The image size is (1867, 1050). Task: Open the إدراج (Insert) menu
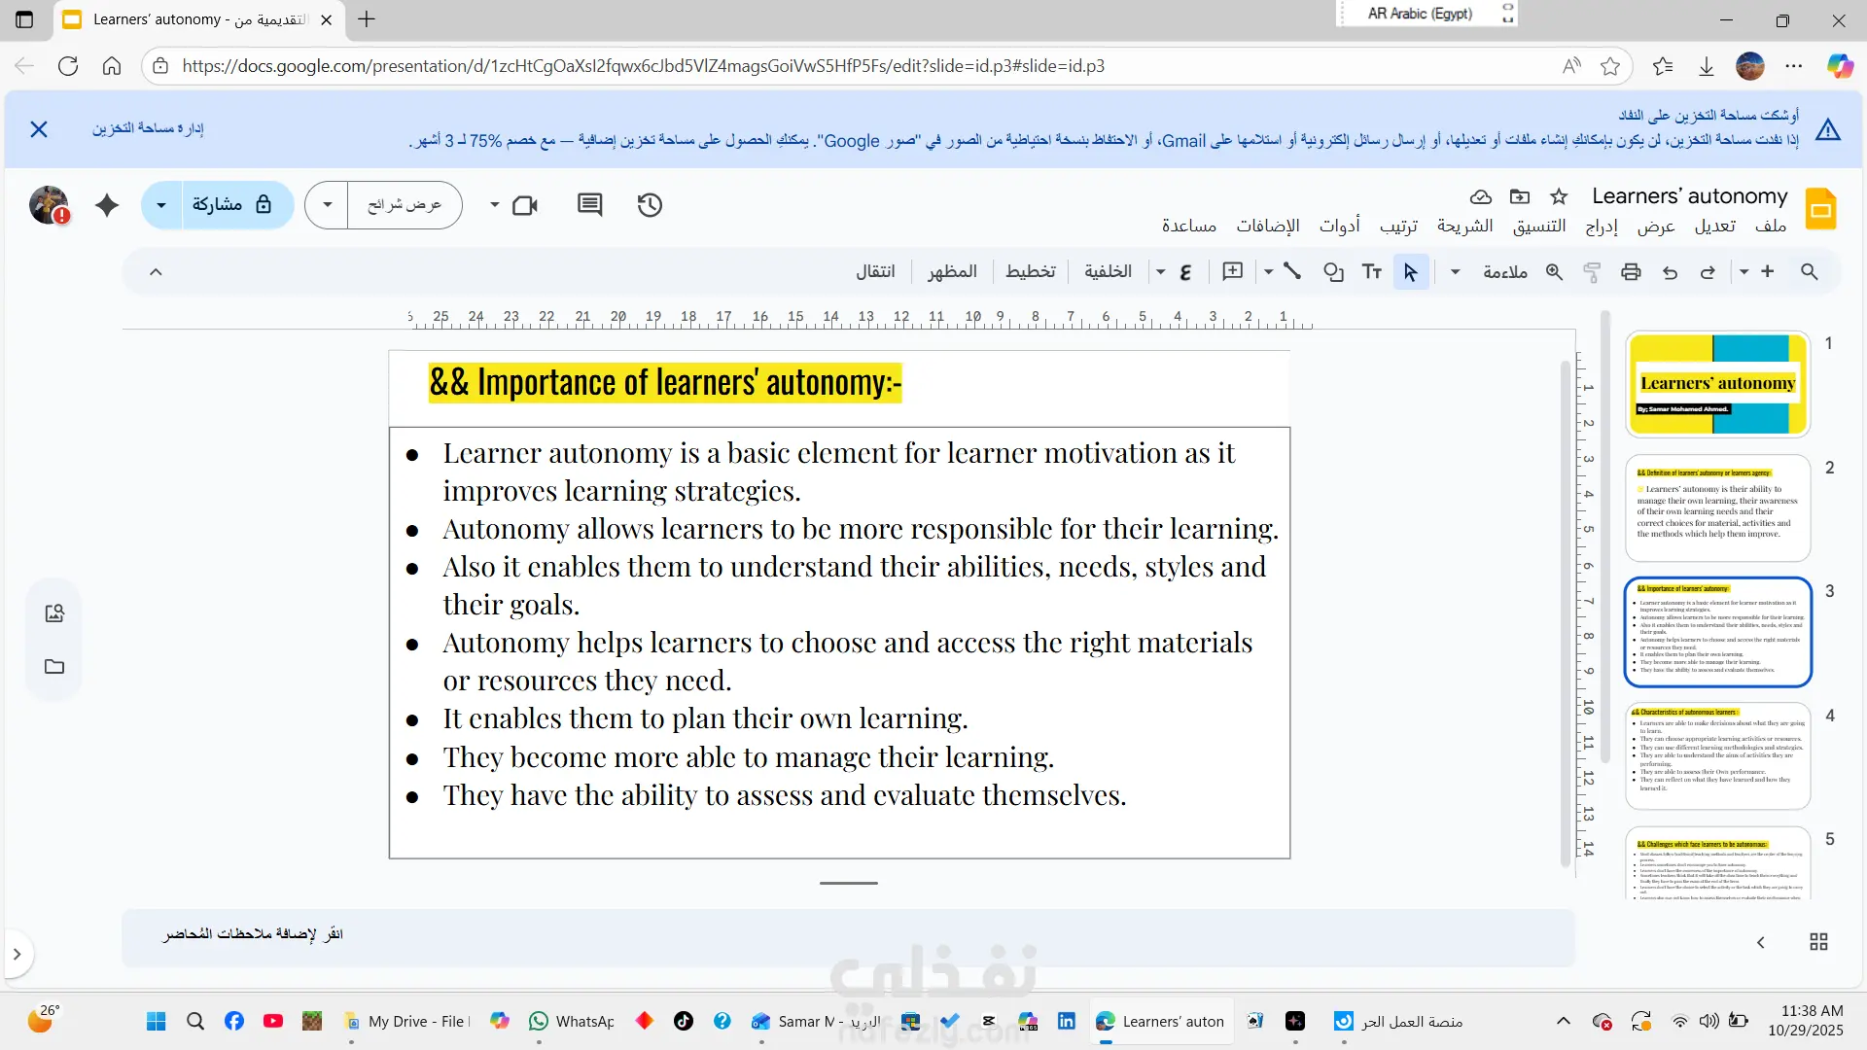[1602, 227]
